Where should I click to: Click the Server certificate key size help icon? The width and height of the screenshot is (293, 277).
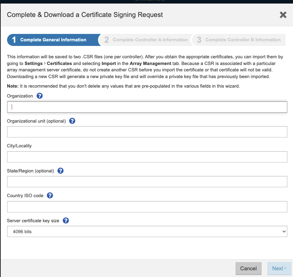coord(66,220)
